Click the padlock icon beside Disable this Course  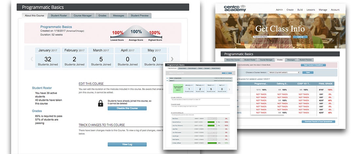[x=101, y=104]
